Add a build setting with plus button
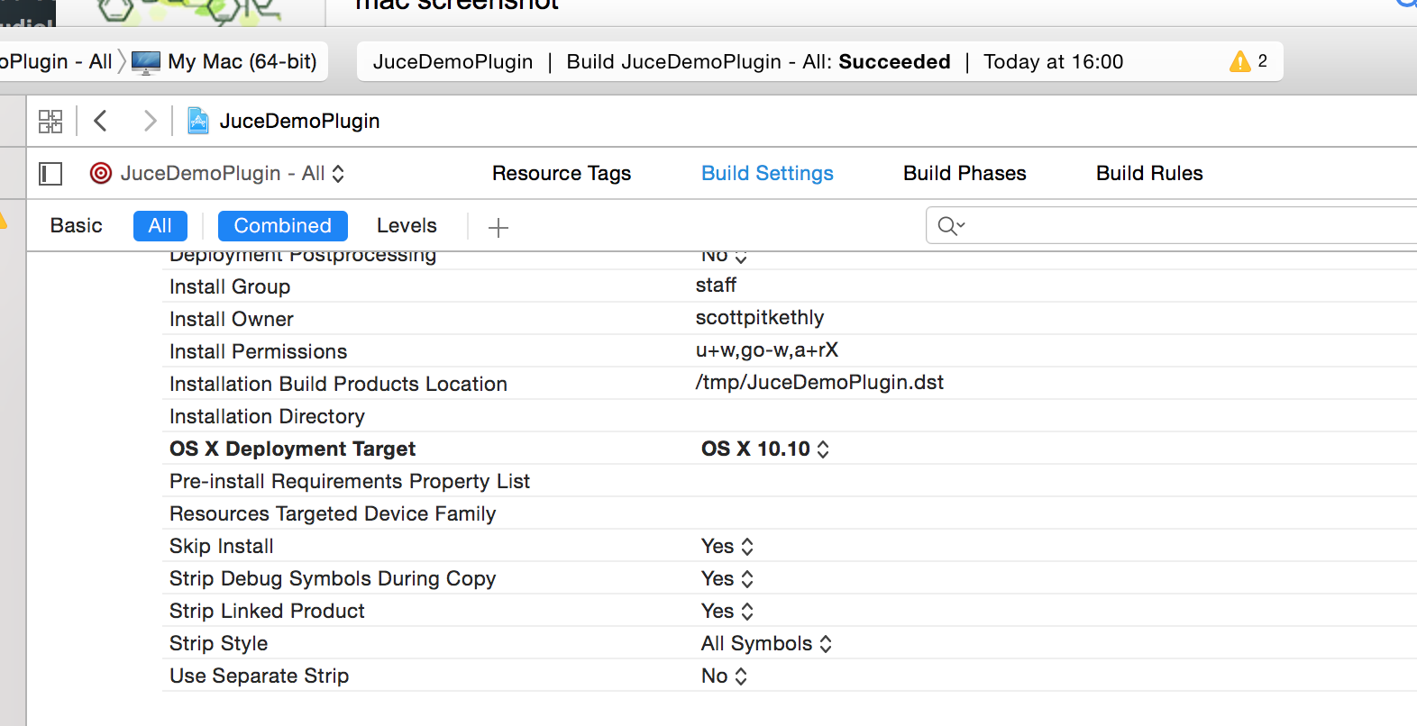The width and height of the screenshot is (1417, 726). [498, 227]
